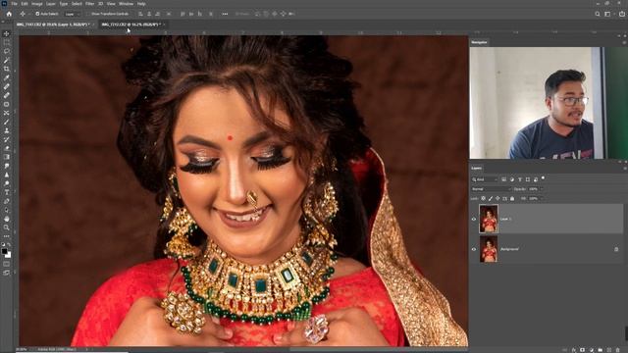Image resolution: width=628 pixels, height=353 pixels.
Task: Toggle lock image pixels
Action: [491, 198]
